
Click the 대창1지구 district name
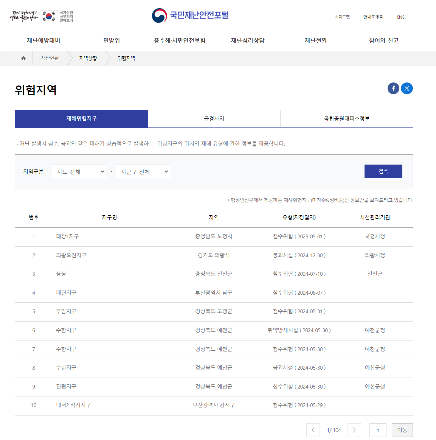pos(68,236)
